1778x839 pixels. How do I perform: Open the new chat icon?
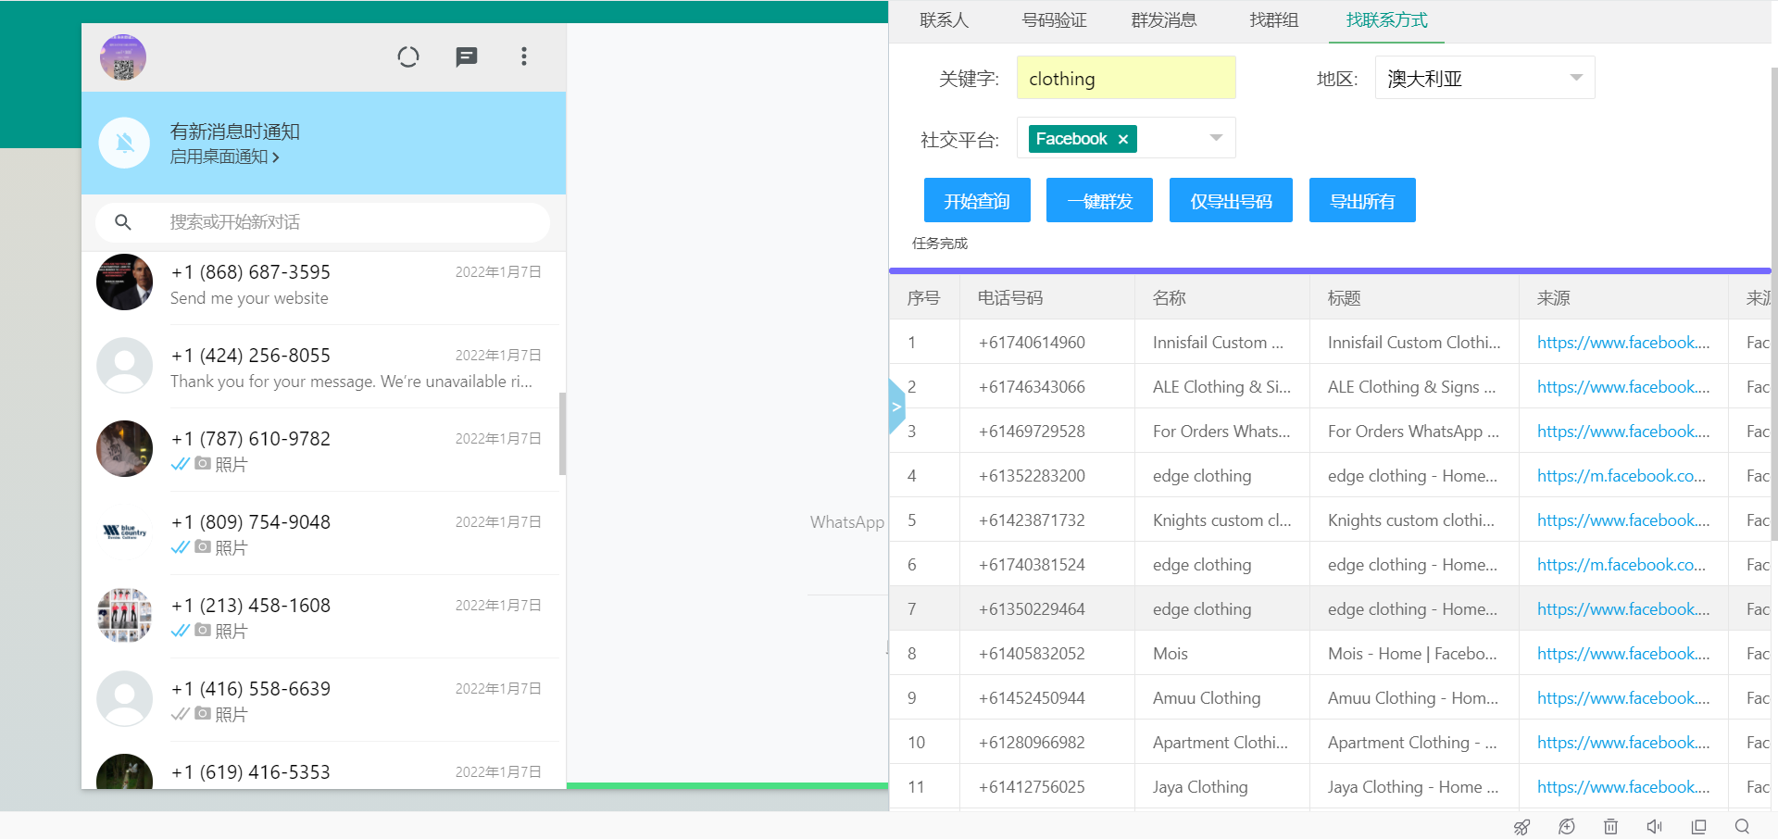(467, 57)
